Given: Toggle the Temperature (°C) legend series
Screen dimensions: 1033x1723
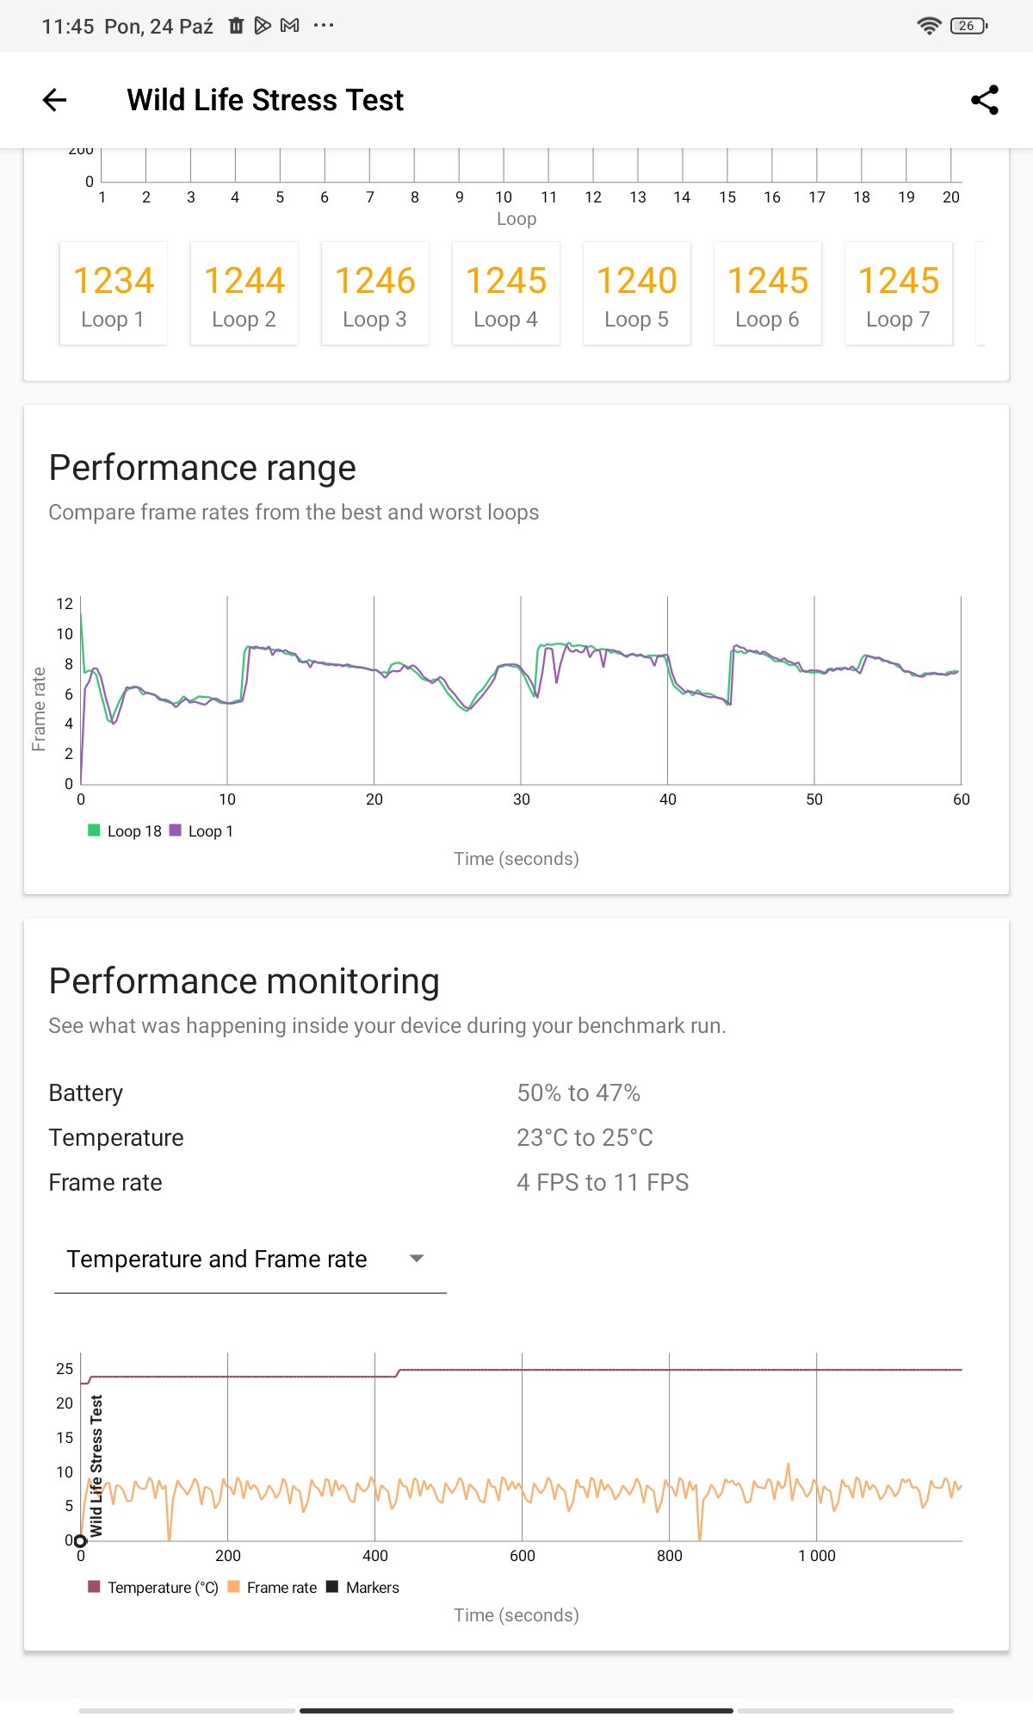Looking at the screenshot, I should [x=153, y=1587].
